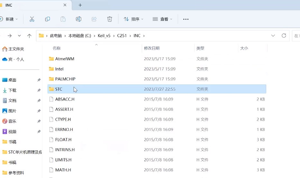The width and height of the screenshot is (300, 178).
Task: Select the ASSERT.H file icon
Action: tap(51, 109)
